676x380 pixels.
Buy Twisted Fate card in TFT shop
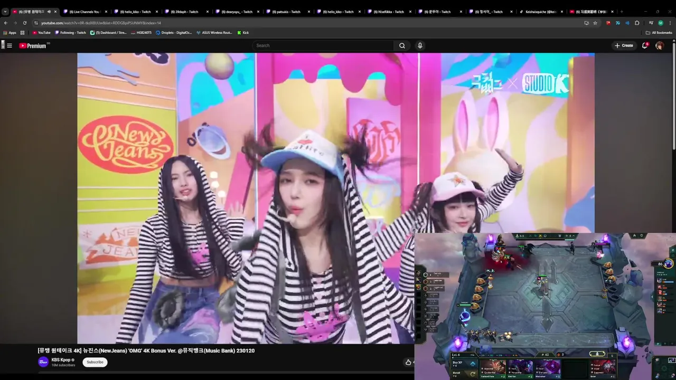(493, 368)
